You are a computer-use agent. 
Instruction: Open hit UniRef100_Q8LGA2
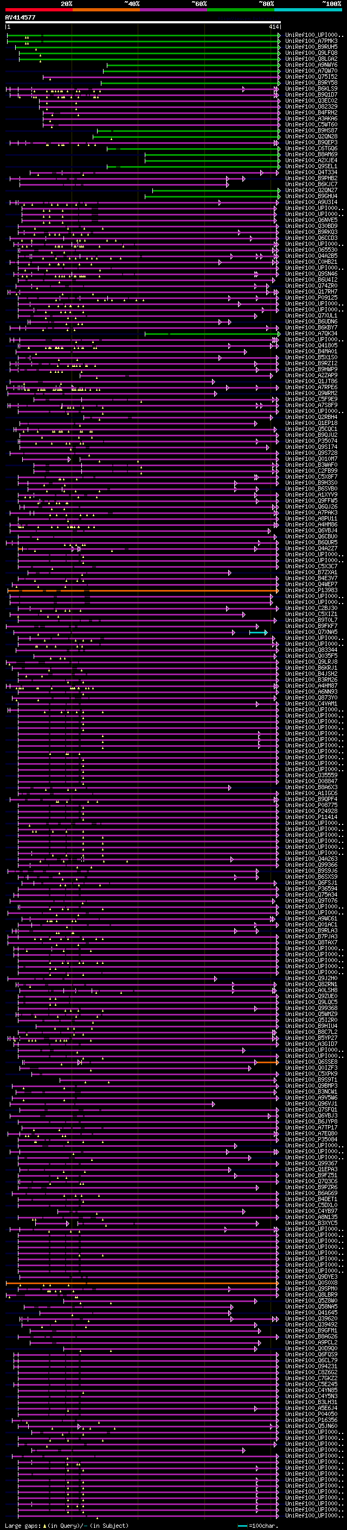click(311, 59)
